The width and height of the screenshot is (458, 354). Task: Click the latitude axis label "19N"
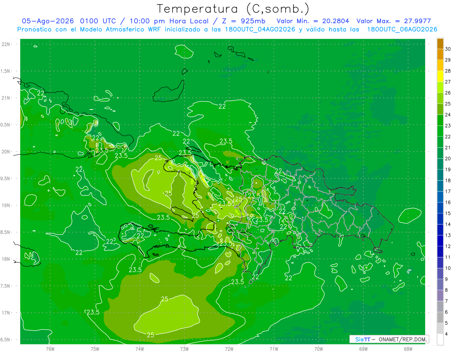point(6,205)
